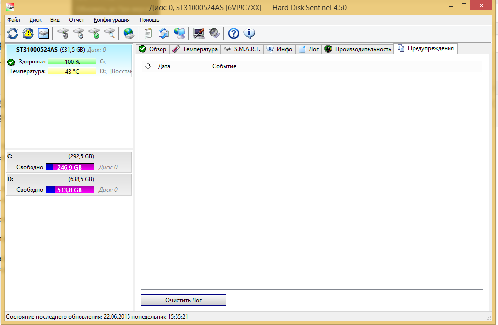Switch to the Обзор tab

click(x=153, y=49)
